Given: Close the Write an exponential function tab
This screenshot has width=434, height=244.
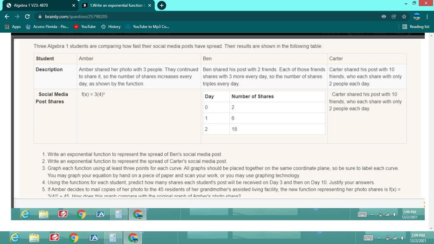Looking at the screenshot, I should [150, 5].
